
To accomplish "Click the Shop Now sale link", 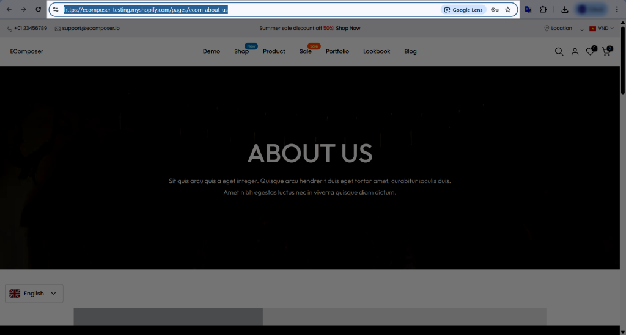I will [x=348, y=28].
